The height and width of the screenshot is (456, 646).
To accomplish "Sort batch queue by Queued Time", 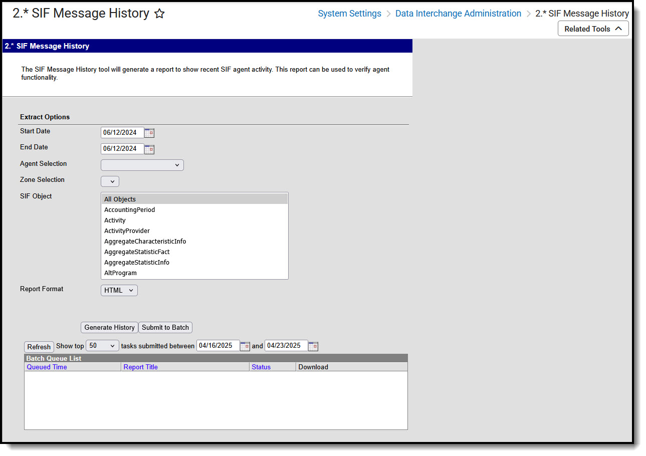I will (47, 367).
